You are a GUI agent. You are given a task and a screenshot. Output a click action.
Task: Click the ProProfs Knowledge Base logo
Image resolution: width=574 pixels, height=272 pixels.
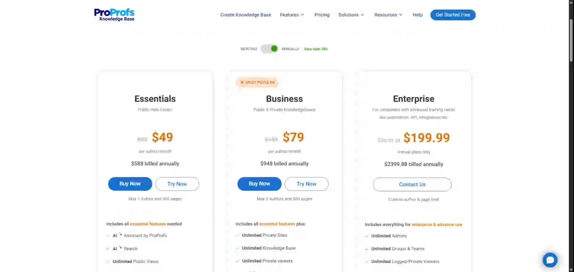[x=114, y=15]
